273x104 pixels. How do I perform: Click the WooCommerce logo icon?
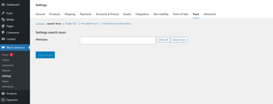coord(3,47)
